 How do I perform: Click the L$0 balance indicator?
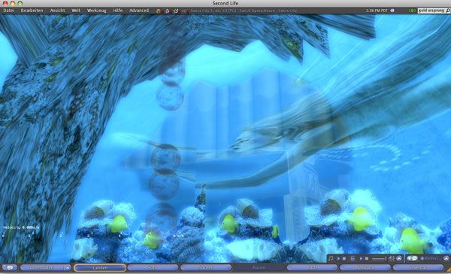point(412,11)
